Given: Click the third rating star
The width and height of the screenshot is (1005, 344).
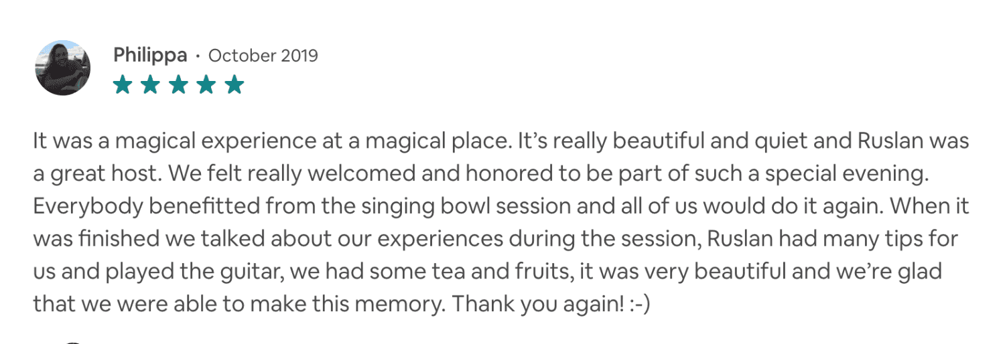Looking at the screenshot, I should (x=178, y=85).
